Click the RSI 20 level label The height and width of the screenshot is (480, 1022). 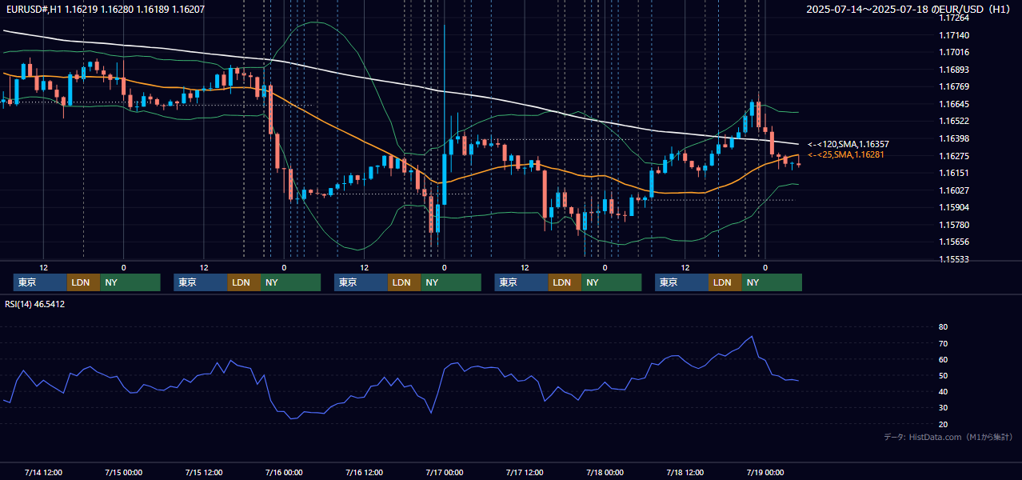[x=944, y=424]
